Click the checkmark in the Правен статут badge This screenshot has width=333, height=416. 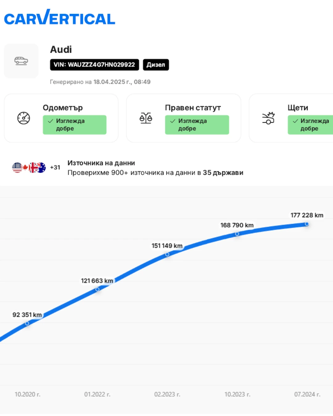point(173,121)
